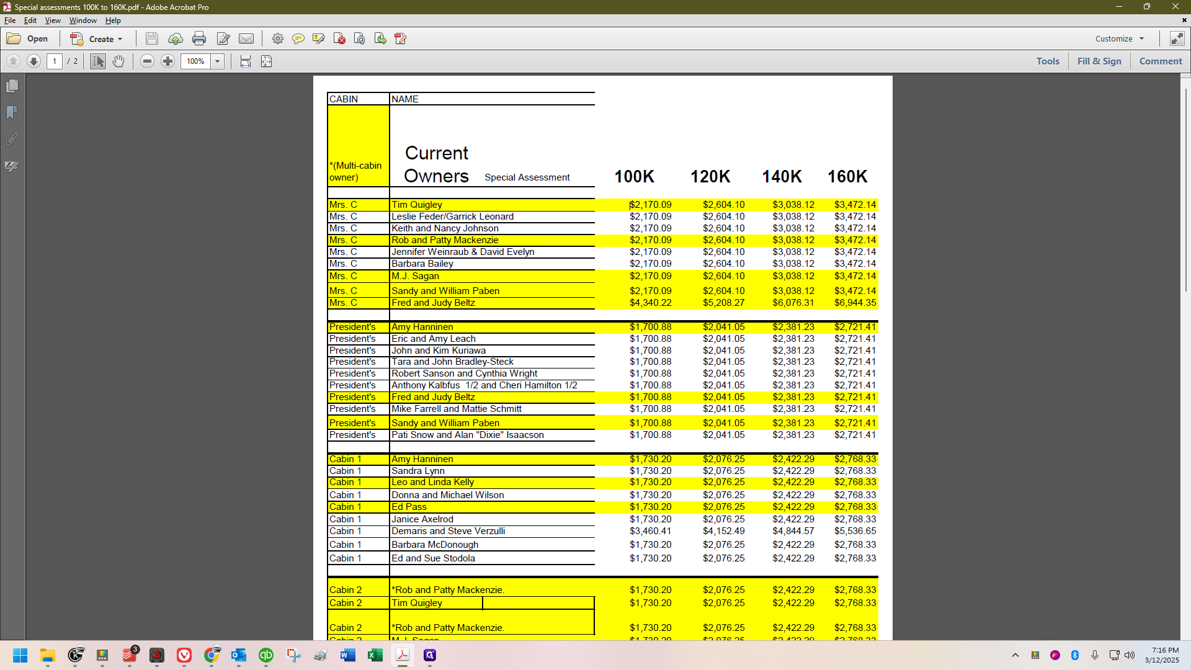
Task: Open the Window menu
Action: coord(83,20)
